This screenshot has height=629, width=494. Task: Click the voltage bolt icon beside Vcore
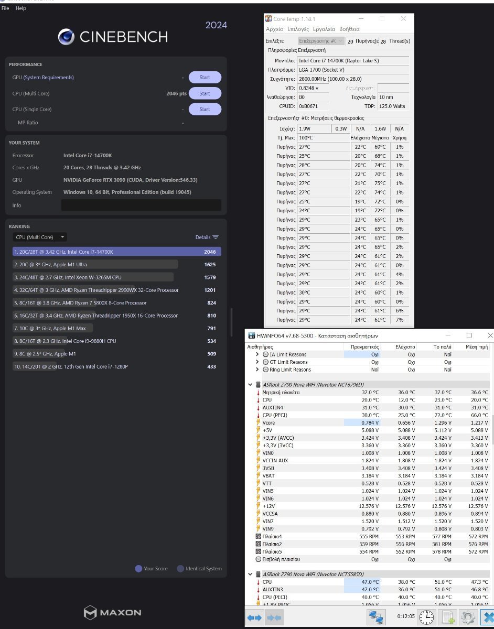(x=258, y=422)
